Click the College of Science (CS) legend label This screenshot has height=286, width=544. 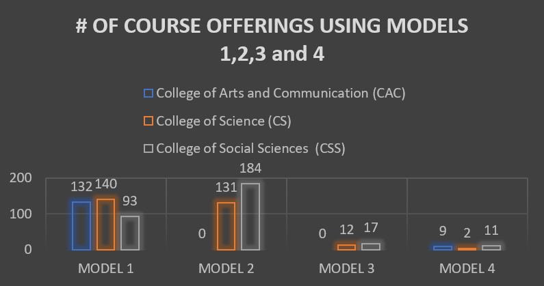click(x=224, y=121)
